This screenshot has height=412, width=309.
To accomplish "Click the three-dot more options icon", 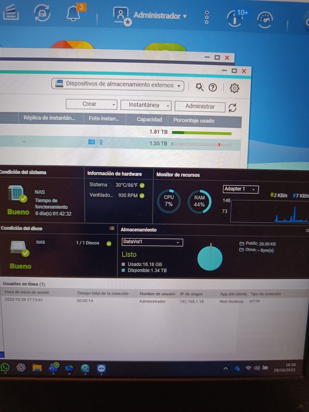I will [x=207, y=17].
